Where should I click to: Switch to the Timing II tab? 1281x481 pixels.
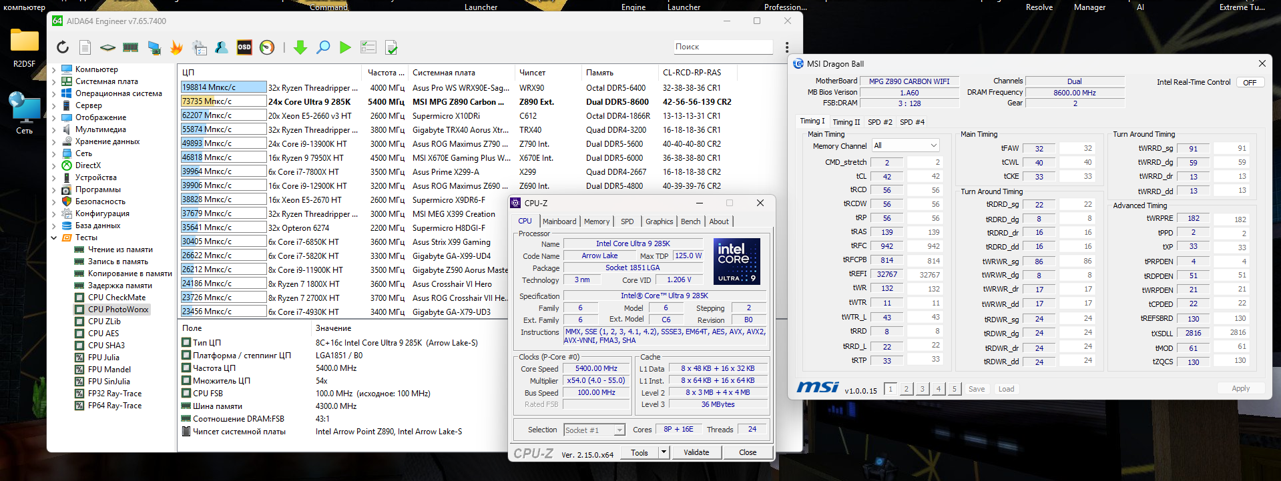click(x=846, y=122)
